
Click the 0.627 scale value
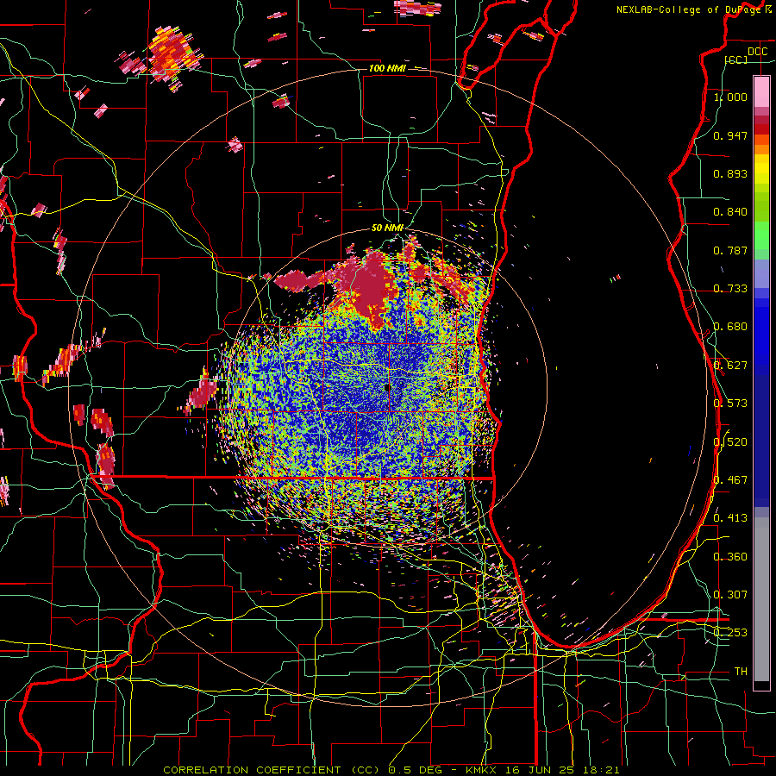pyautogui.click(x=730, y=366)
